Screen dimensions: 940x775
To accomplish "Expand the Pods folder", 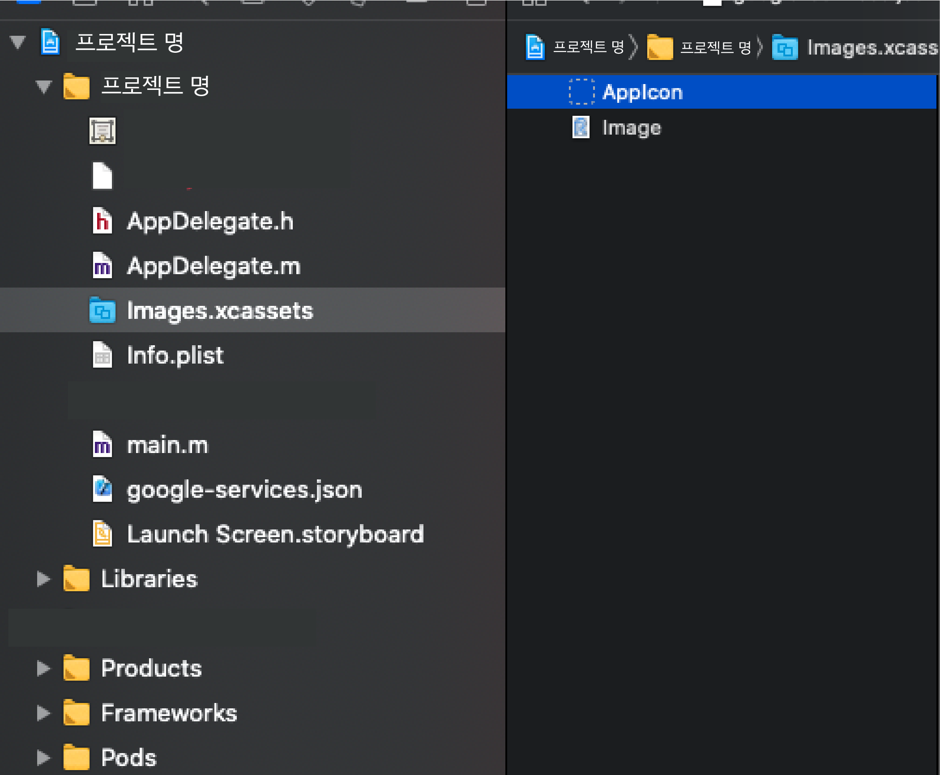I will coord(43,758).
